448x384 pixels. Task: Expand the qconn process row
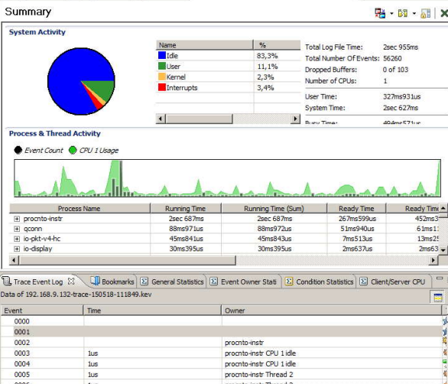pos(17,229)
